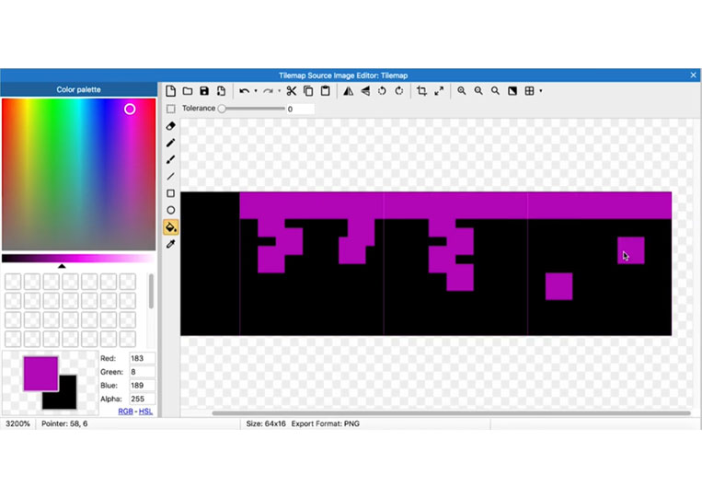Click the resize image icon

(439, 91)
